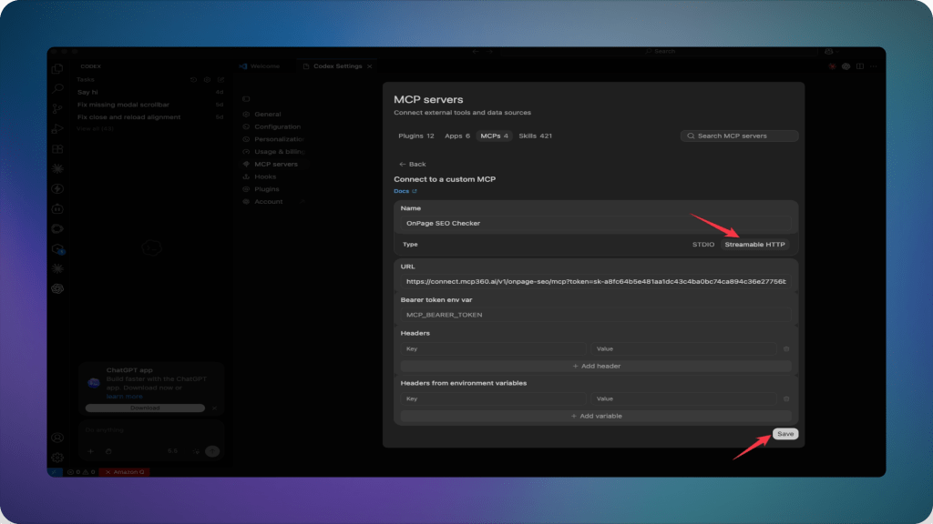Delete the first header row trash icon
Image resolution: width=933 pixels, height=524 pixels.
pos(786,348)
